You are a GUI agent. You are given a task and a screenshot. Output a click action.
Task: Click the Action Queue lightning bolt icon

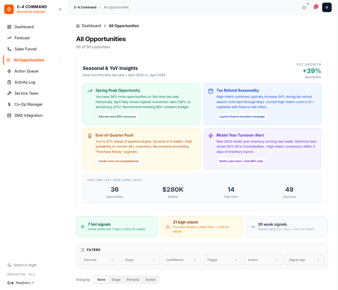coord(9,71)
